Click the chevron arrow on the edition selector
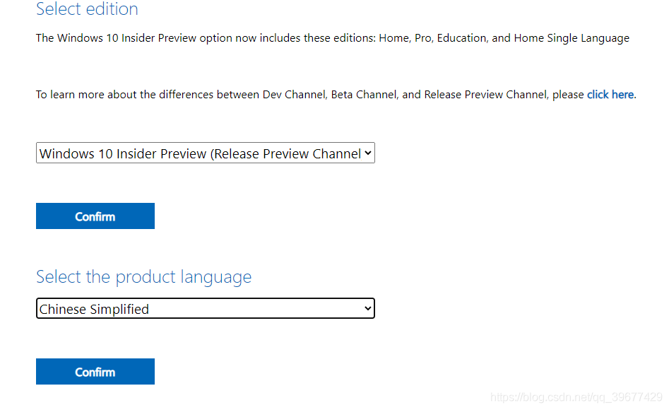669x410 pixels. tap(367, 153)
